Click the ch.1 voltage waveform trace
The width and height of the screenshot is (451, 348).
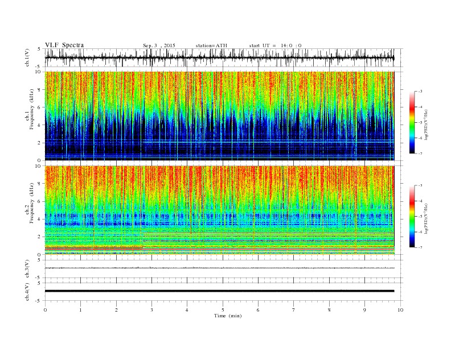(219, 57)
